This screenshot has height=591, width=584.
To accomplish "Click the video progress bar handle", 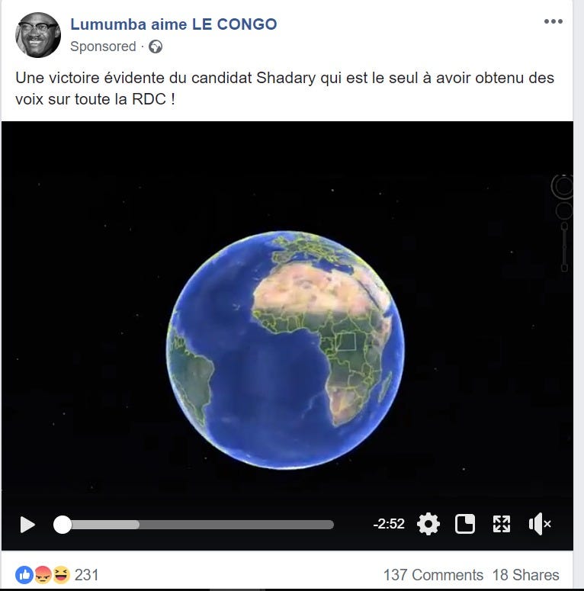I will (x=63, y=525).
